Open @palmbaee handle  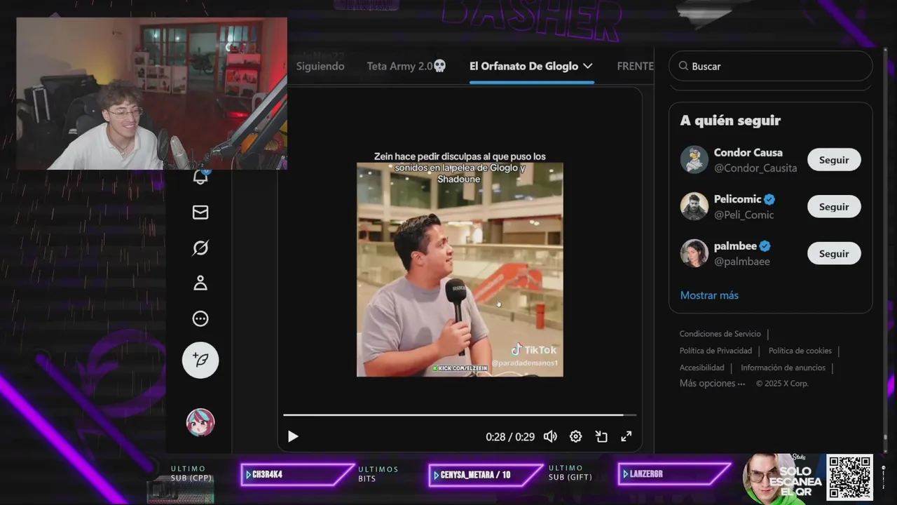[742, 262]
